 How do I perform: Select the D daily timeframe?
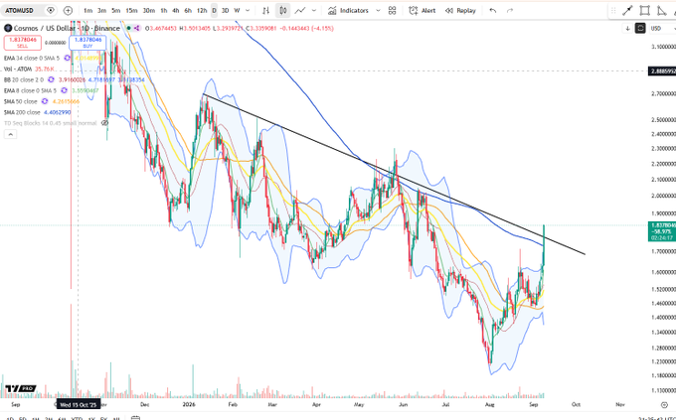pos(214,10)
